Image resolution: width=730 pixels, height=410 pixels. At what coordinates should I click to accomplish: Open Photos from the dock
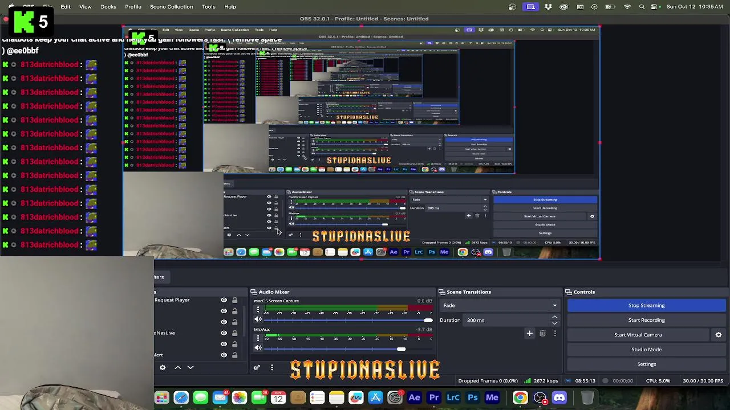click(239, 398)
